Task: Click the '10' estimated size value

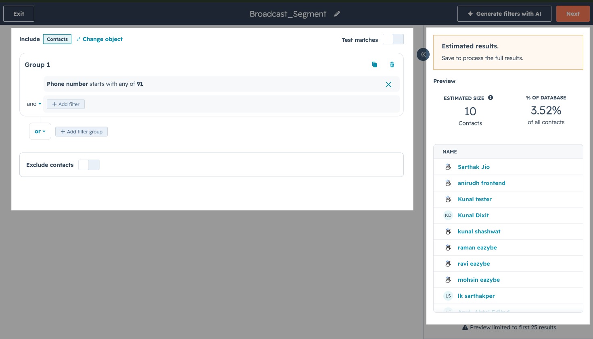Action: 470,111
